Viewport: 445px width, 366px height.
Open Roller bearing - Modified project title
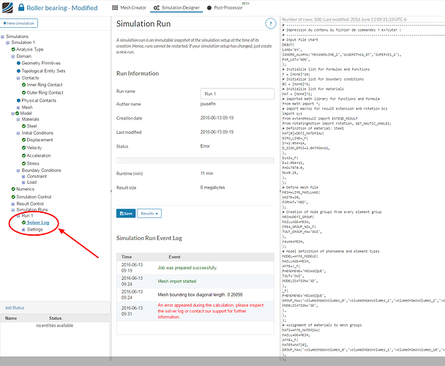(x=62, y=7)
